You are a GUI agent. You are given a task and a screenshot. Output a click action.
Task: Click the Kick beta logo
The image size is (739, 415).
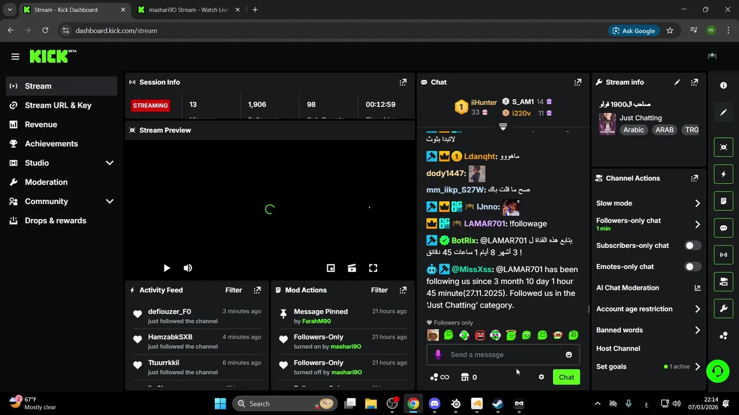53,56
